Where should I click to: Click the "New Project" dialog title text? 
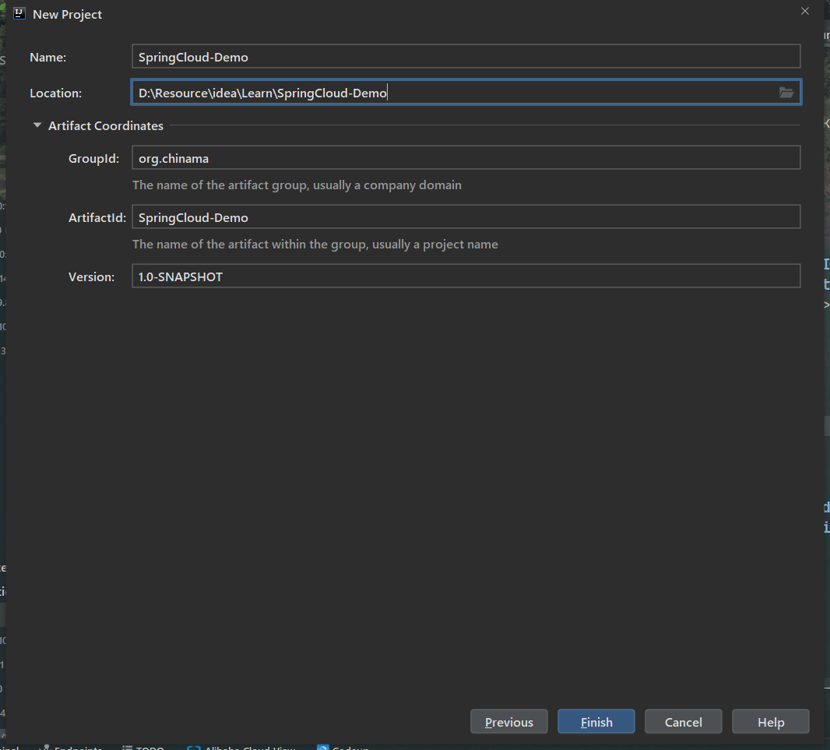pyautogui.click(x=68, y=14)
